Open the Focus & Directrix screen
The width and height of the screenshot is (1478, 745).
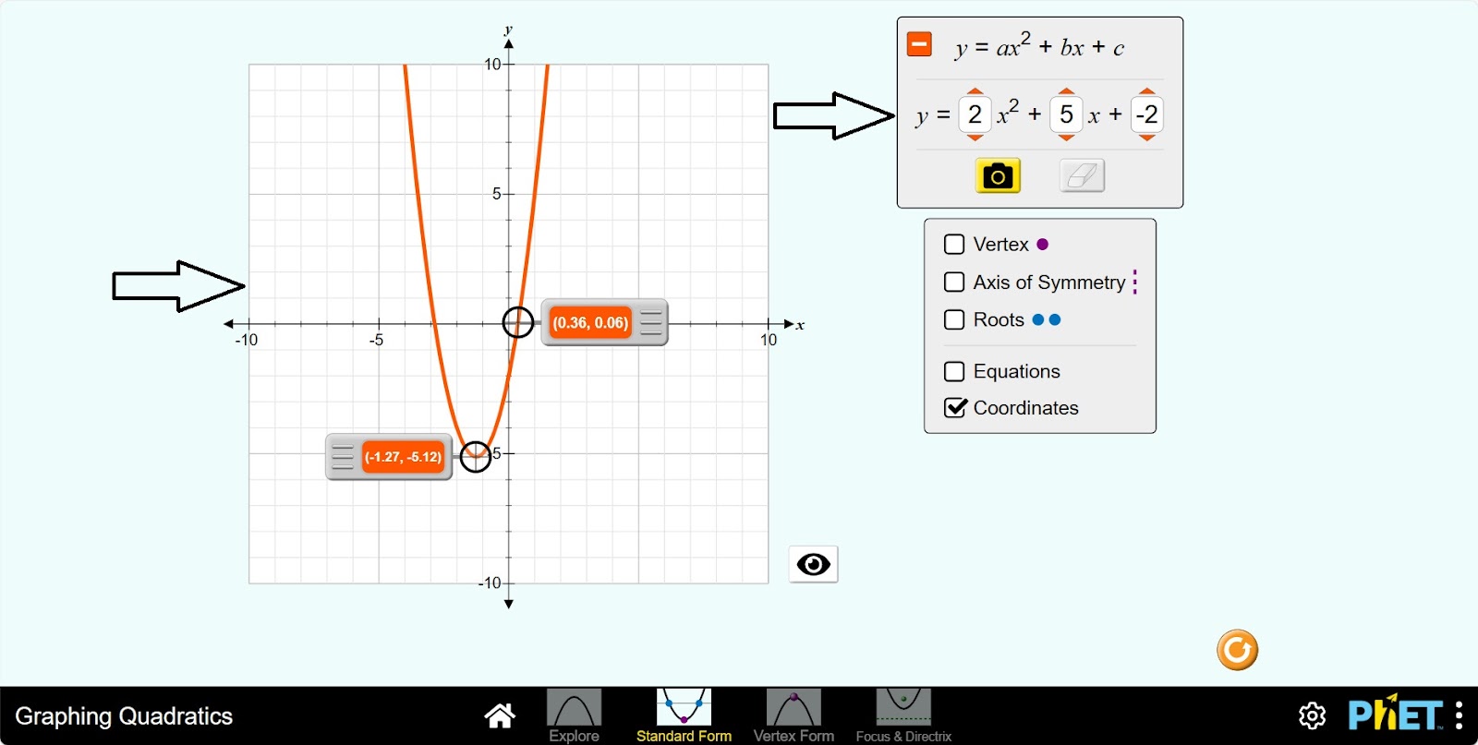coord(903,715)
